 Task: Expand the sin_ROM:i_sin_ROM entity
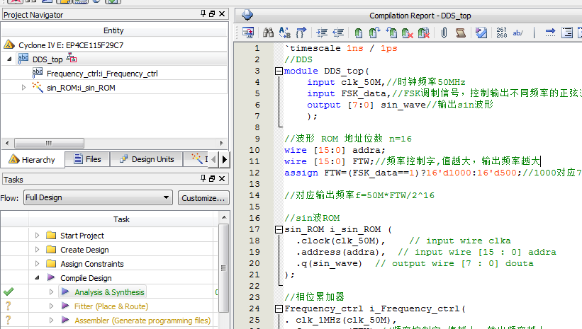coord(23,88)
